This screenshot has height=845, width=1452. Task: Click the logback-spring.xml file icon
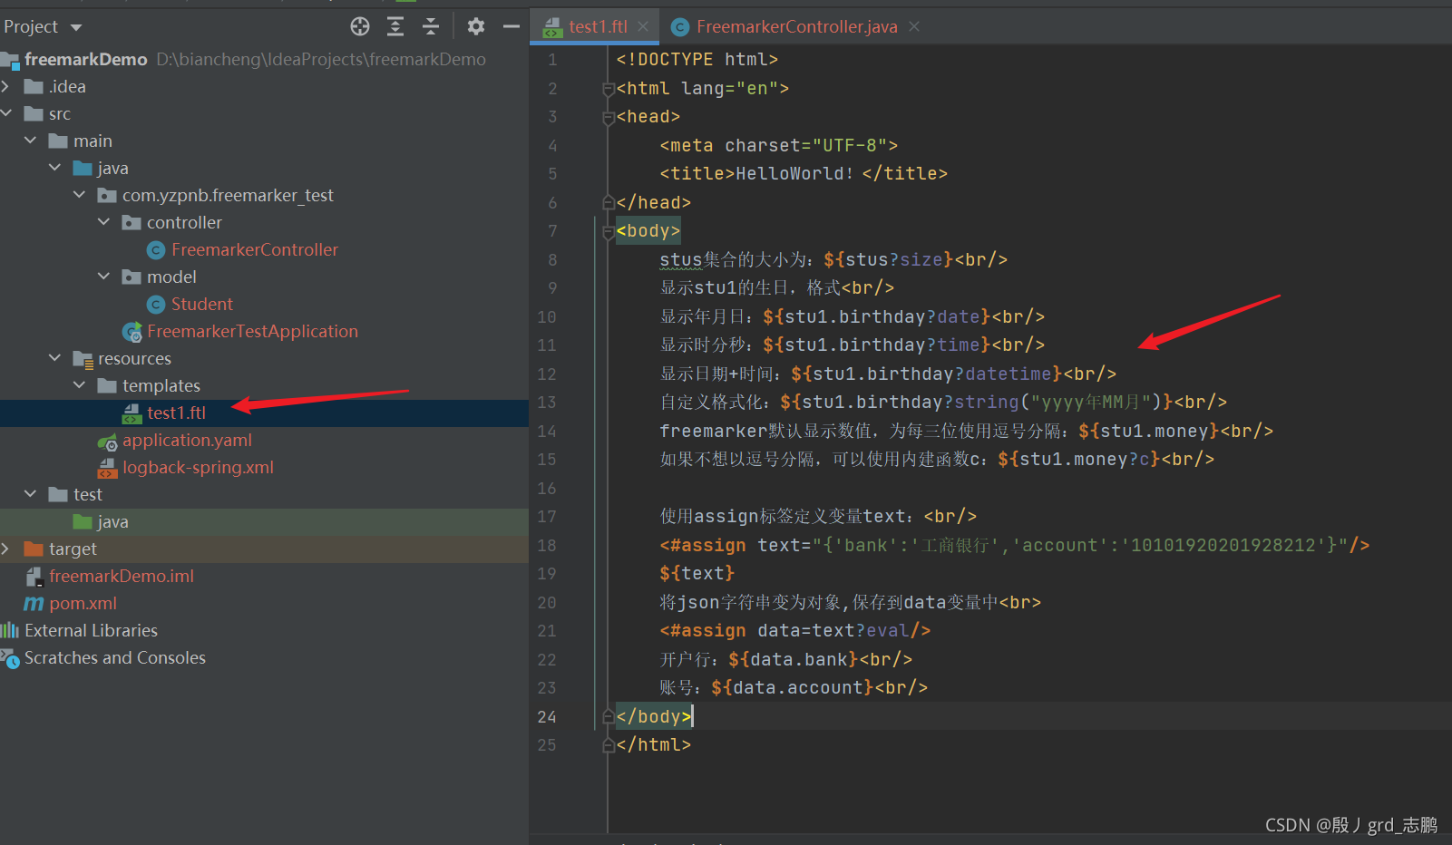(x=107, y=468)
